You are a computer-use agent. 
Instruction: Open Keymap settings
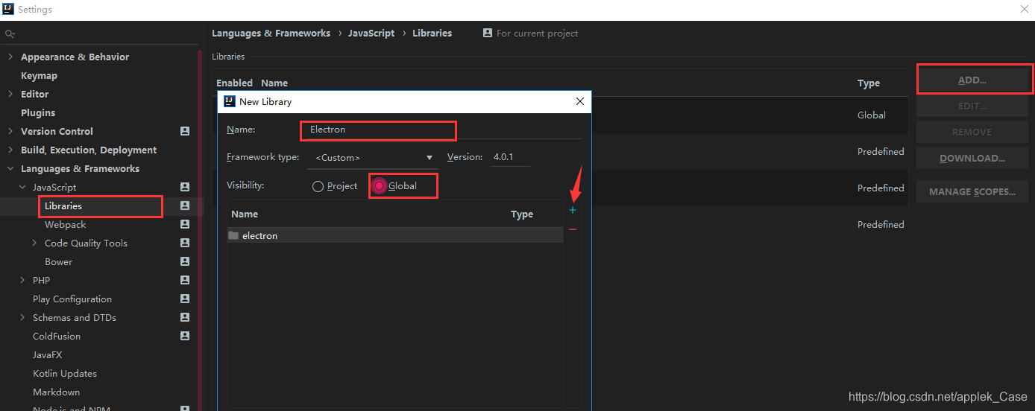tap(39, 75)
